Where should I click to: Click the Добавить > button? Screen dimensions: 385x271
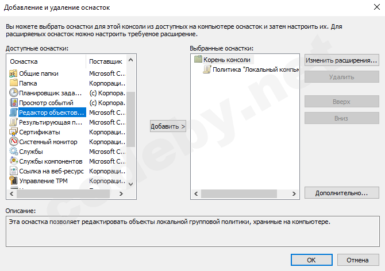[x=168, y=126]
